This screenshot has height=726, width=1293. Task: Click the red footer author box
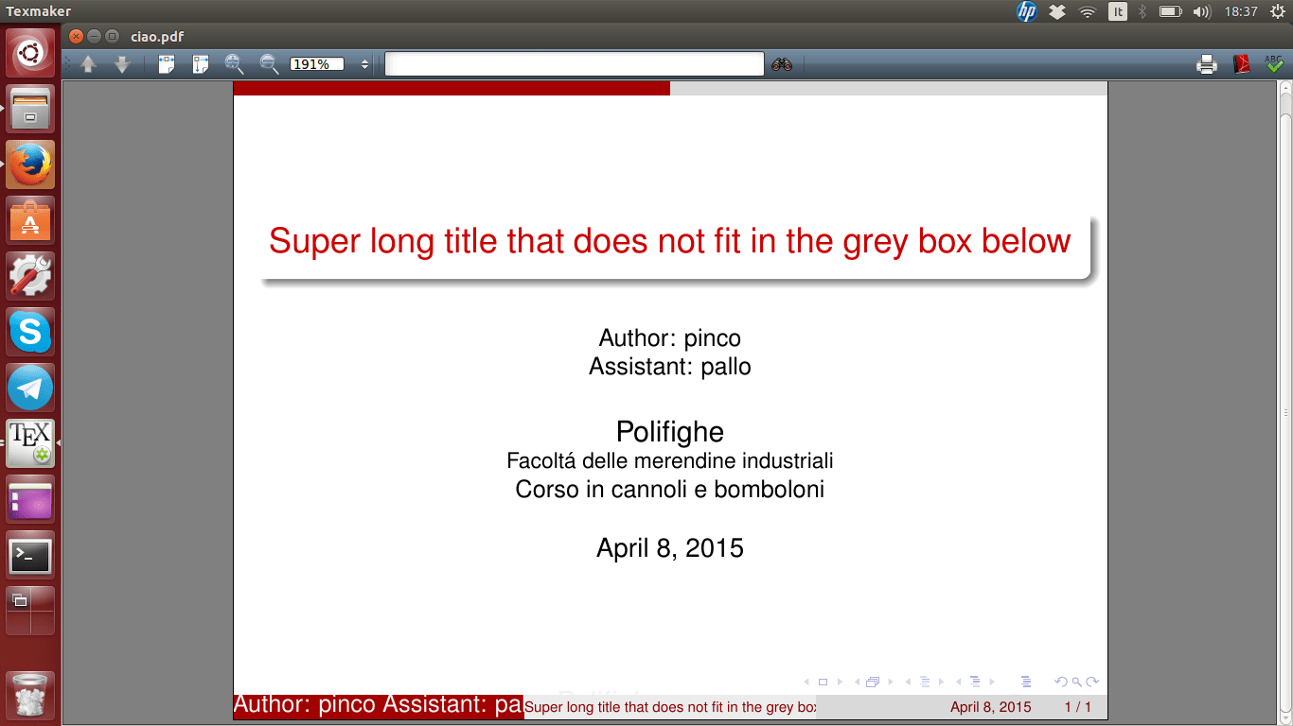point(379,706)
